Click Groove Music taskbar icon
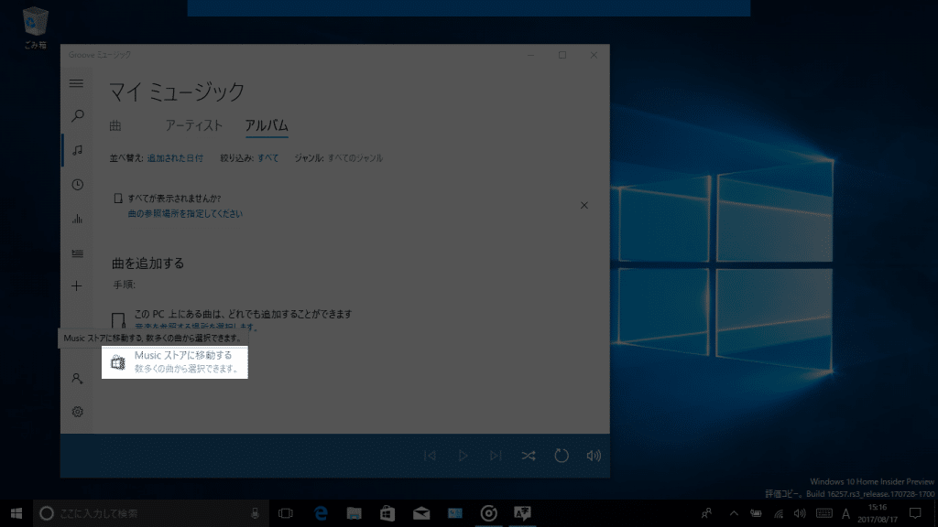 point(489,513)
